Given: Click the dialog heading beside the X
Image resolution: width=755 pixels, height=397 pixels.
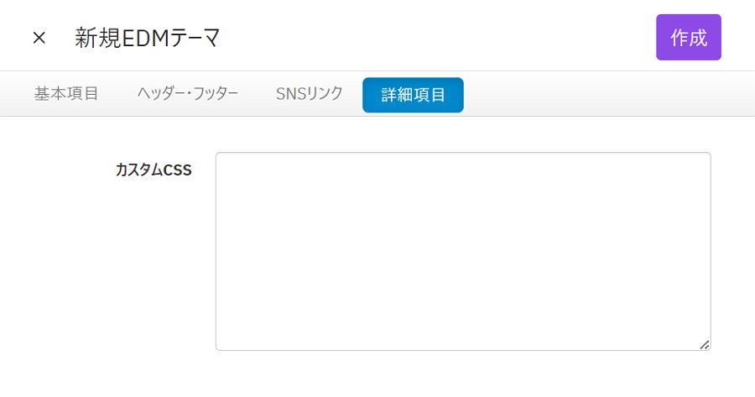Looking at the screenshot, I should (x=148, y=38).
